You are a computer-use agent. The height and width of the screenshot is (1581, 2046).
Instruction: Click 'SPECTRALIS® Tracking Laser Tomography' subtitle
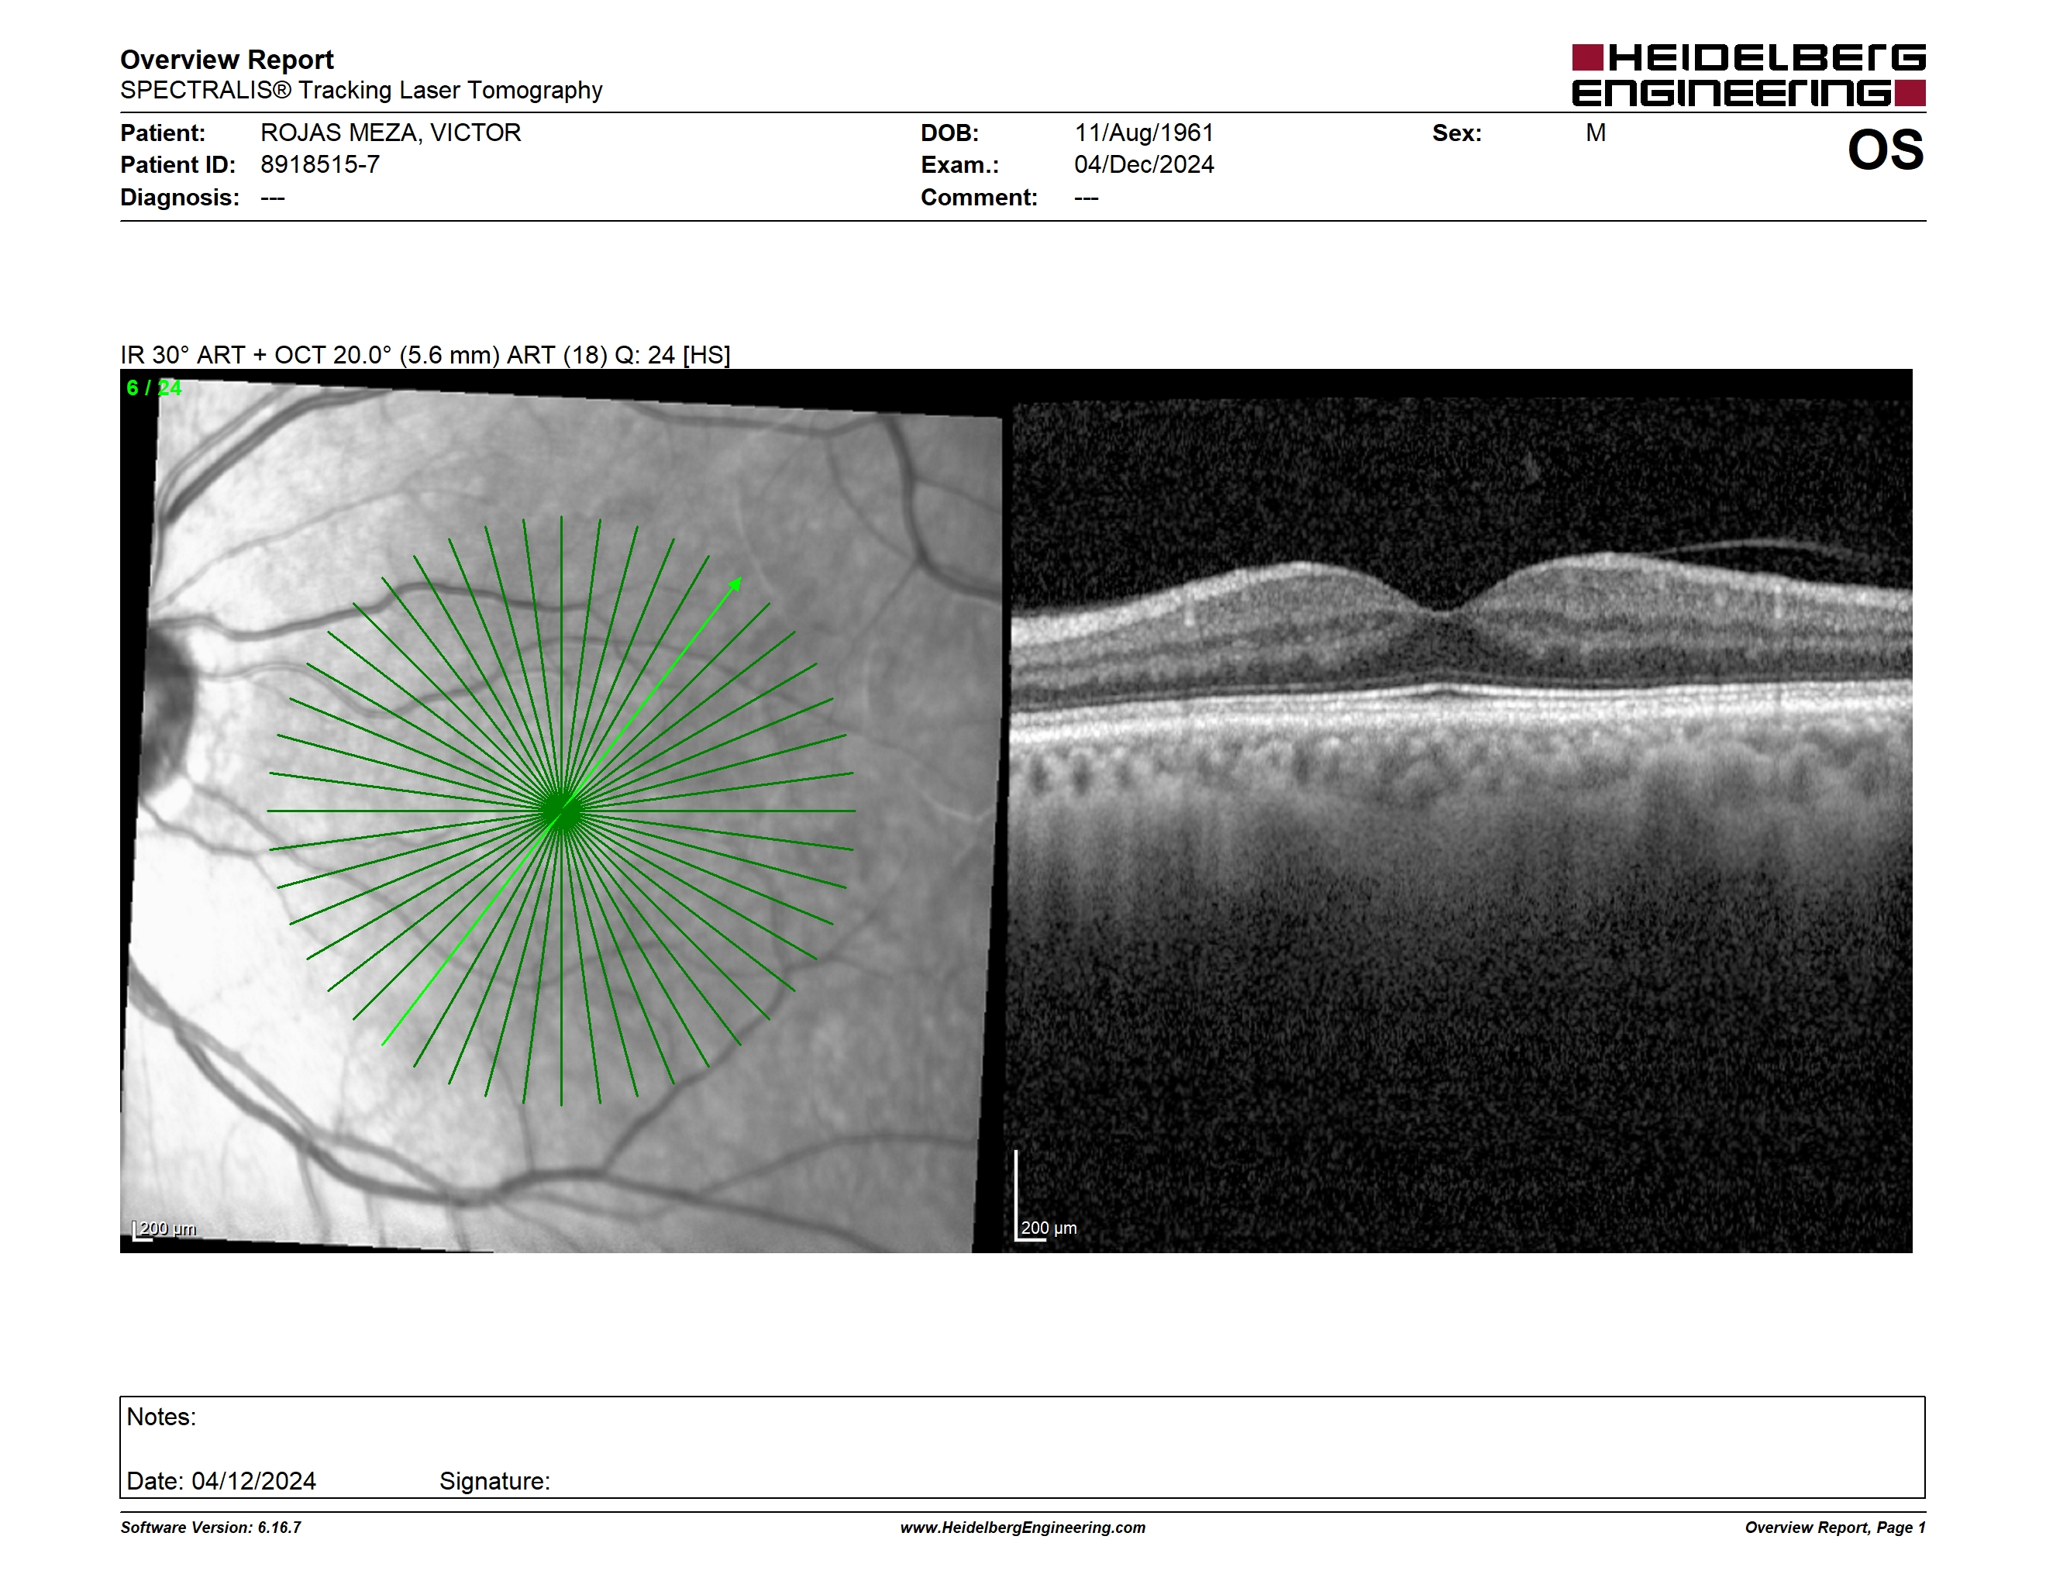pos(362,90)
